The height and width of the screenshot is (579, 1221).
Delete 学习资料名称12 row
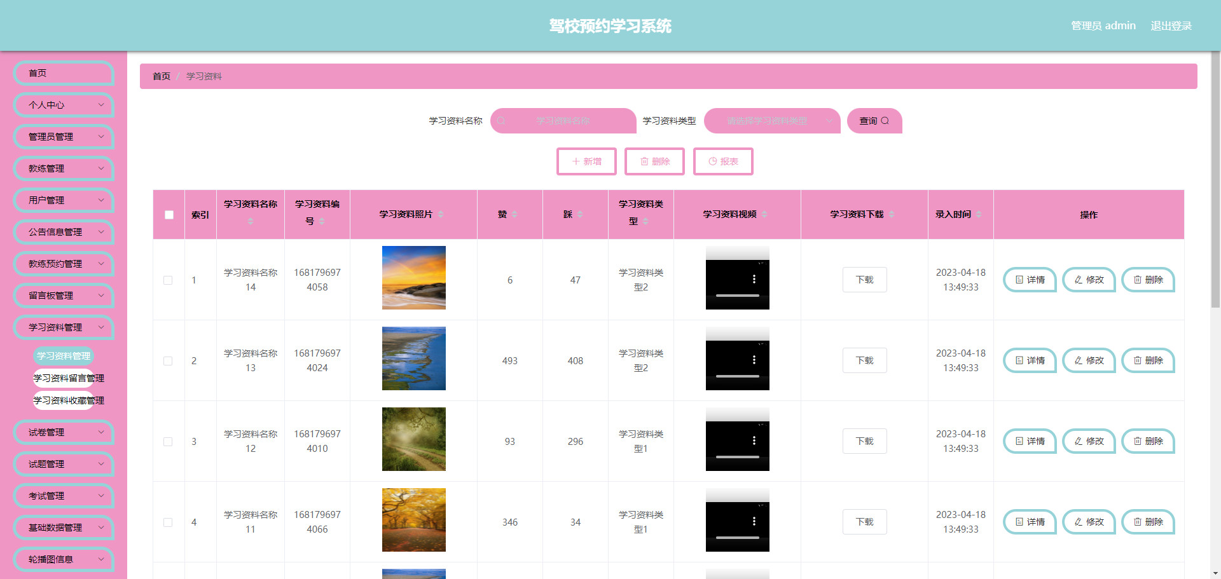pos(1148,441)
